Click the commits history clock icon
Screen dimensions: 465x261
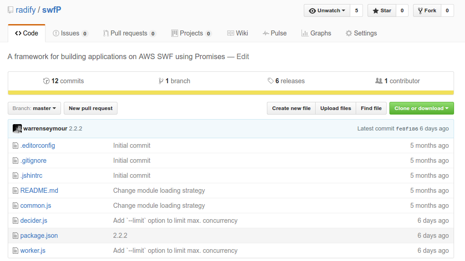(x=46, y=81)
